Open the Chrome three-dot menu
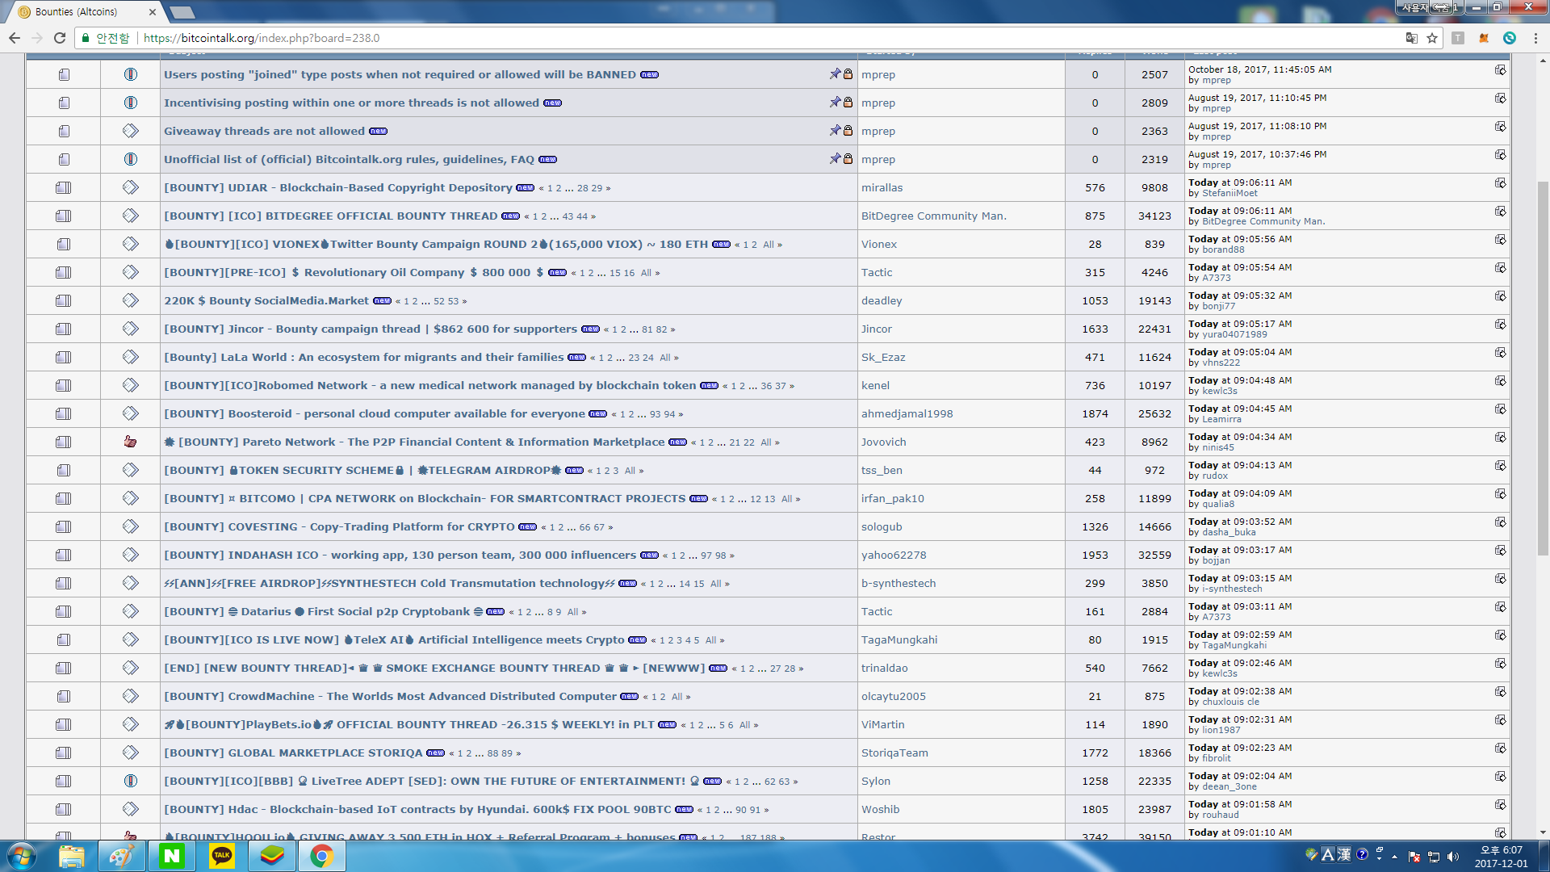Screen dimensions: 1550x872 pyautogui.click(x=1535, y=38)
